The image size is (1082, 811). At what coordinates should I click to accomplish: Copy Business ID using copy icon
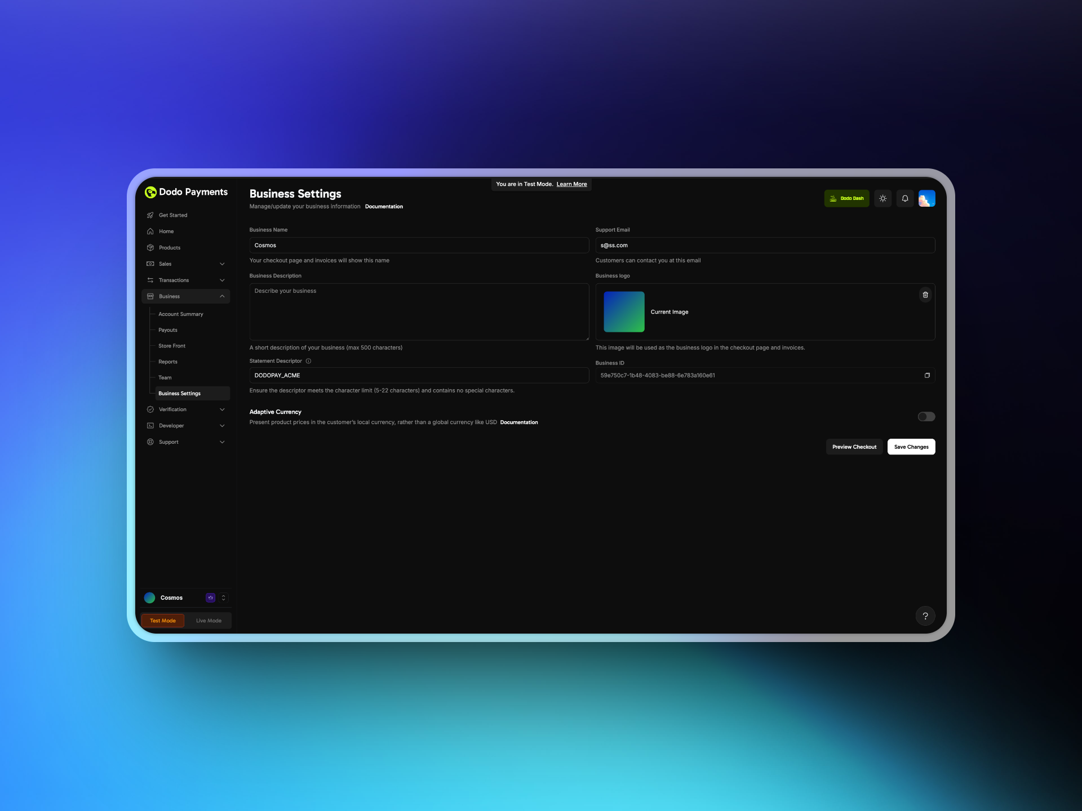927,375
